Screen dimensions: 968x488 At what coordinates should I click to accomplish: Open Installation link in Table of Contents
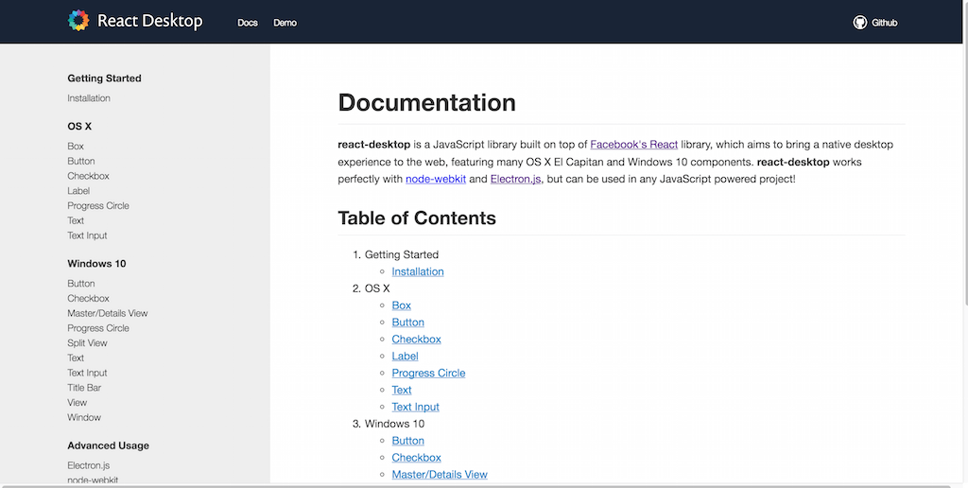pos(417,271)
